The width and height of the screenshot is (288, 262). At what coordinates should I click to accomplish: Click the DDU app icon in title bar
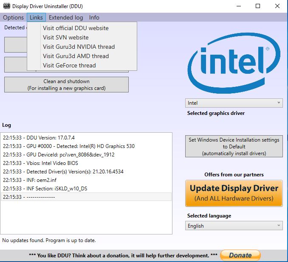pyautogui.click(x=7, y=6)
